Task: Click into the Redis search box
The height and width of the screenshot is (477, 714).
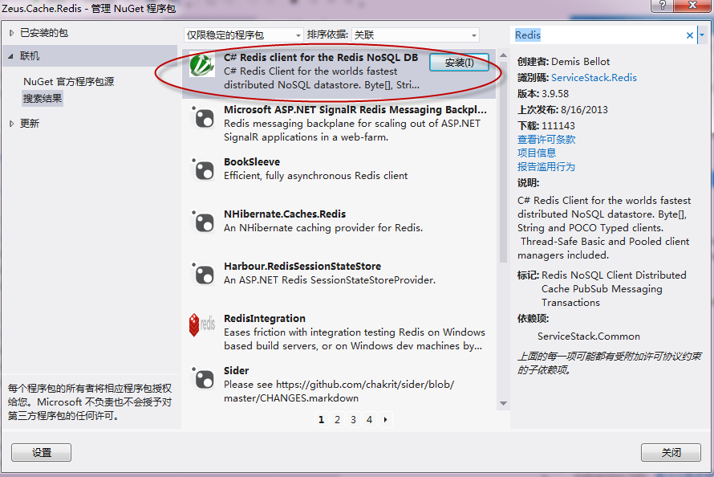Action: [x=598, y=35]
